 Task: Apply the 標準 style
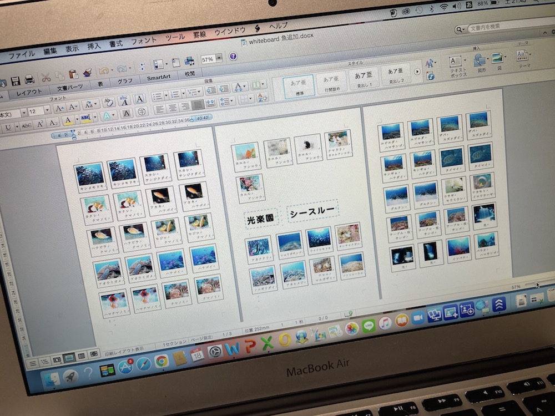(299, 87)
